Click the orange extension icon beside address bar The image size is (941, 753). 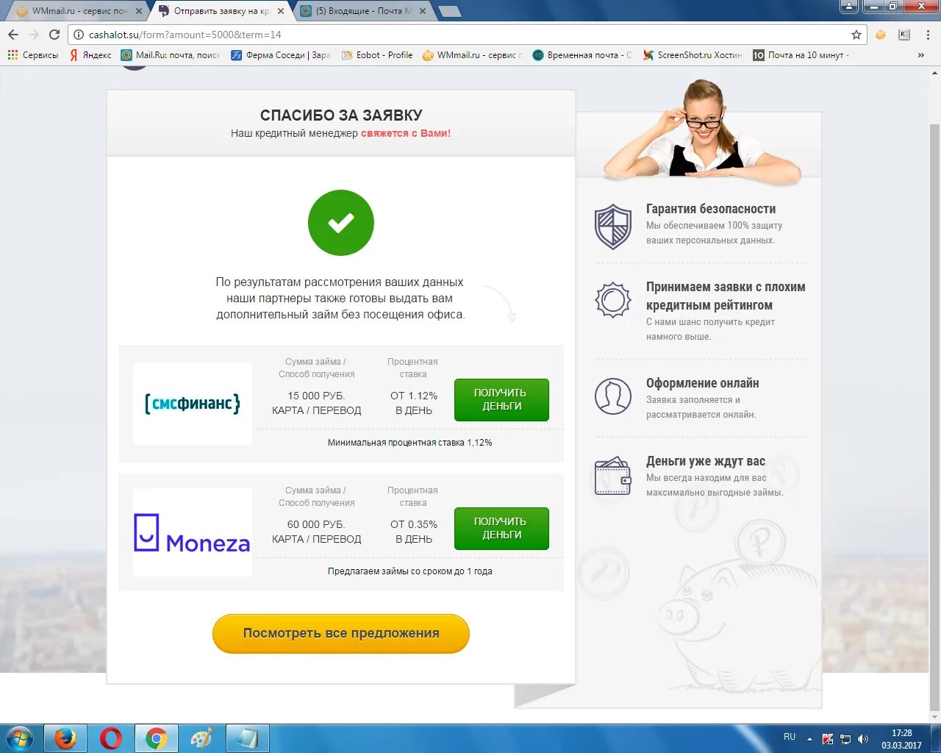(x=881, y=35)
